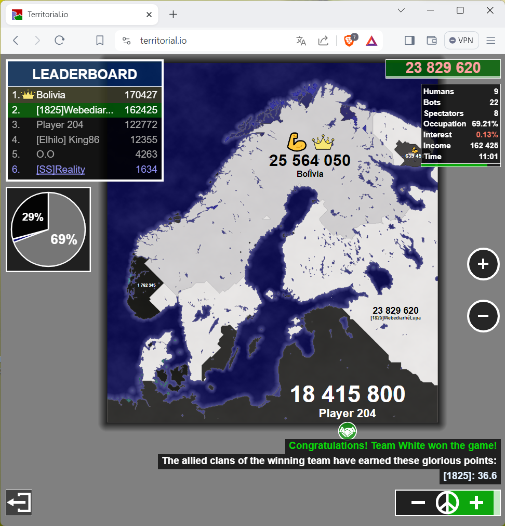Select the Territorial.io tab
The width and height of the screenshot is (505, 526).
point(78,15)
